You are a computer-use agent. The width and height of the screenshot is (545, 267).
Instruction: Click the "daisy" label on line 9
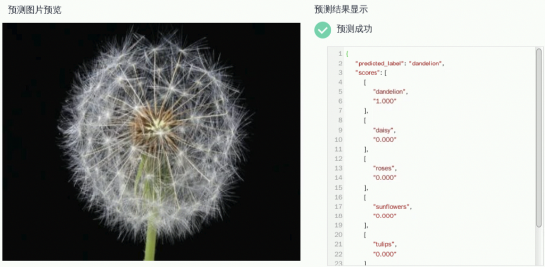click(x=383, y=130)
